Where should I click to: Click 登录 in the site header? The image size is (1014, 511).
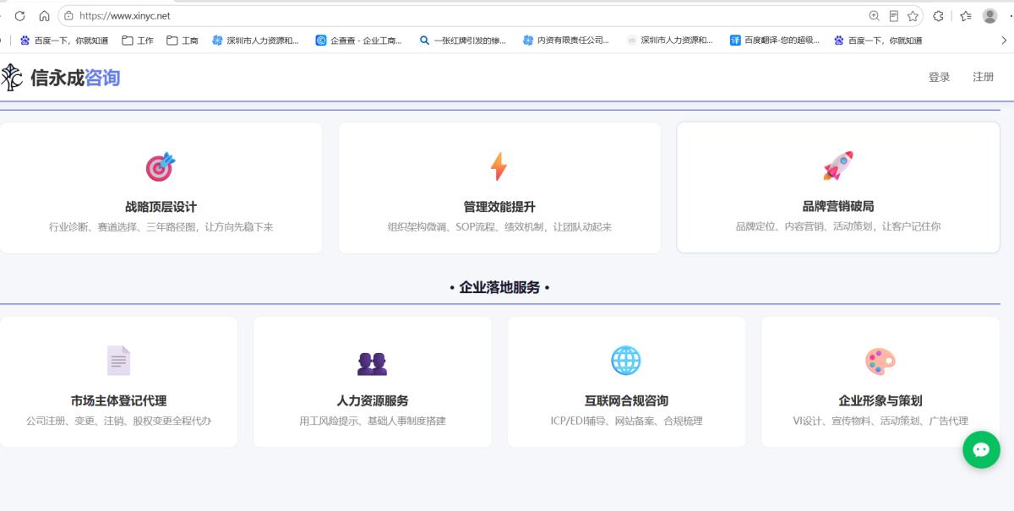tap(939, 77)
